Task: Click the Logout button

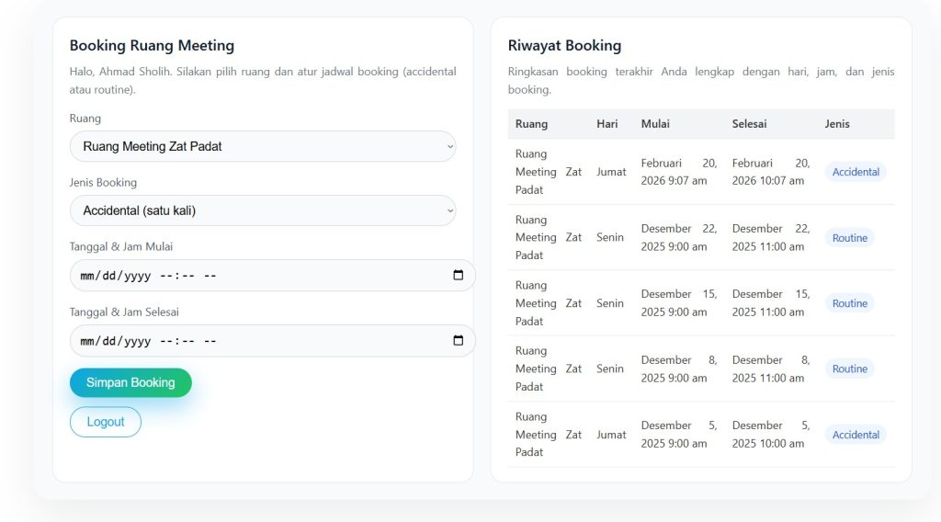Action: pyautogui.click(x=106, y=422)
